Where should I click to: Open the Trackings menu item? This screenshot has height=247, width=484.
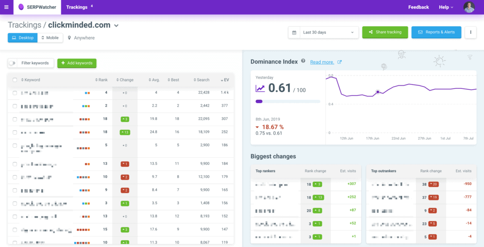(77, 7)
